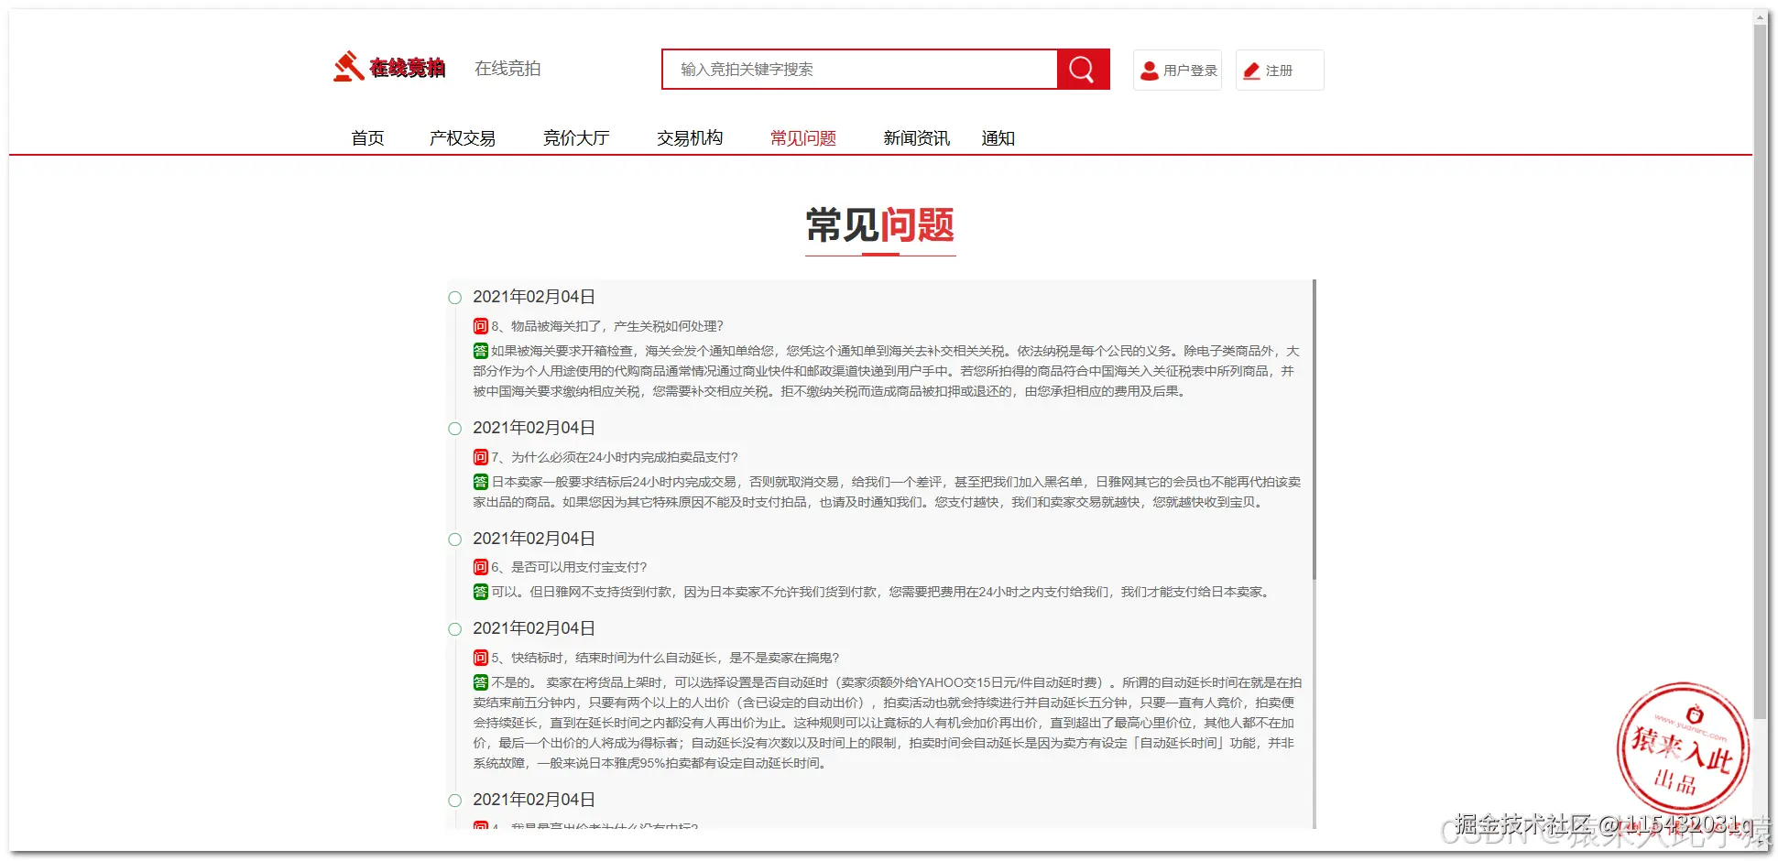Select the circle marker beside the topmost 2021年02月04日 date
Screen dimensions: 1778x861
[x=454, y=297]
